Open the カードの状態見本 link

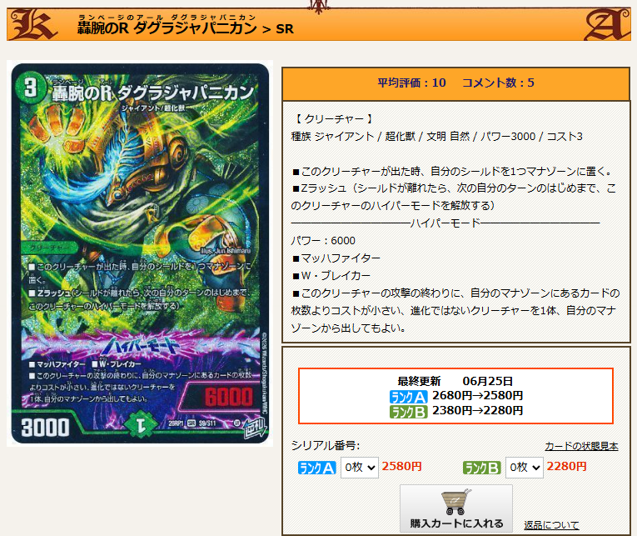coord(581,446)
